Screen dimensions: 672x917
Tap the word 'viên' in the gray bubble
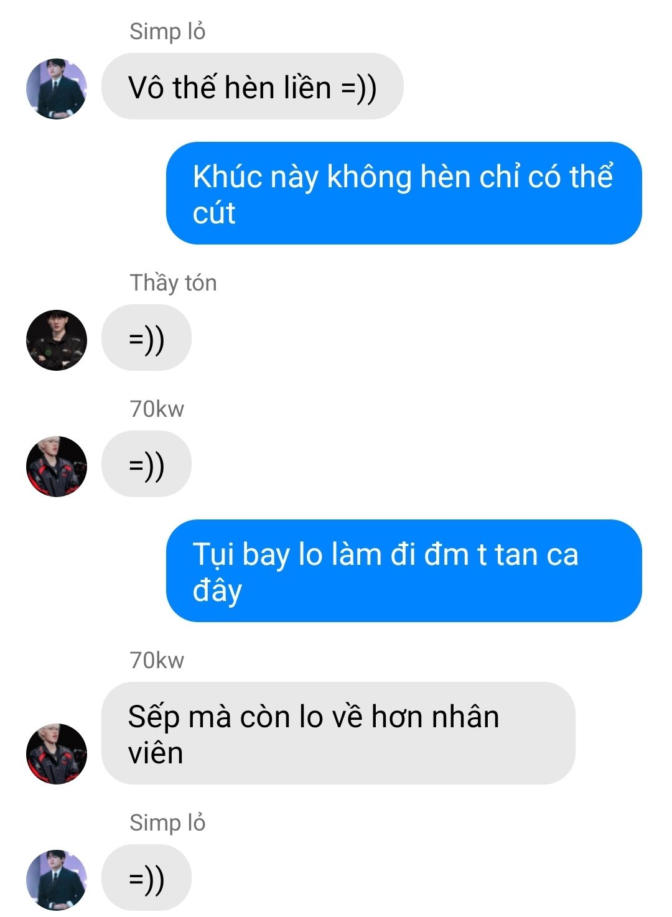coord(156,753)
